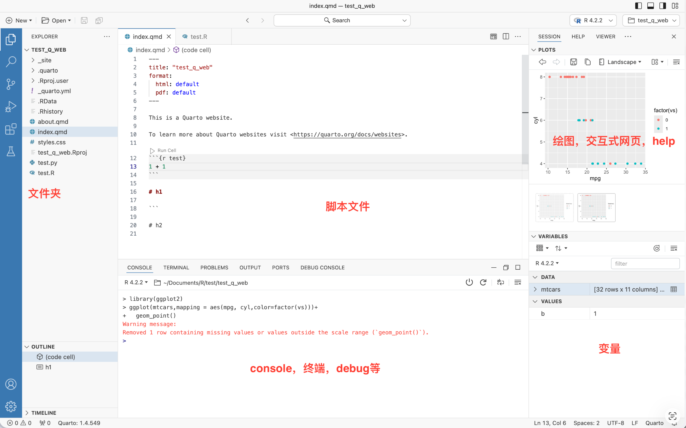The height and width of the screenshot is (428, 686).
Task: Restart the R console session
Action: tap(483, 282)
